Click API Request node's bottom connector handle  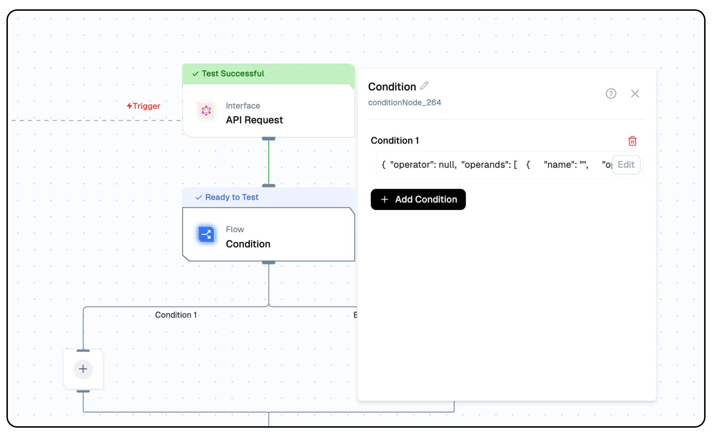point(269,138)
